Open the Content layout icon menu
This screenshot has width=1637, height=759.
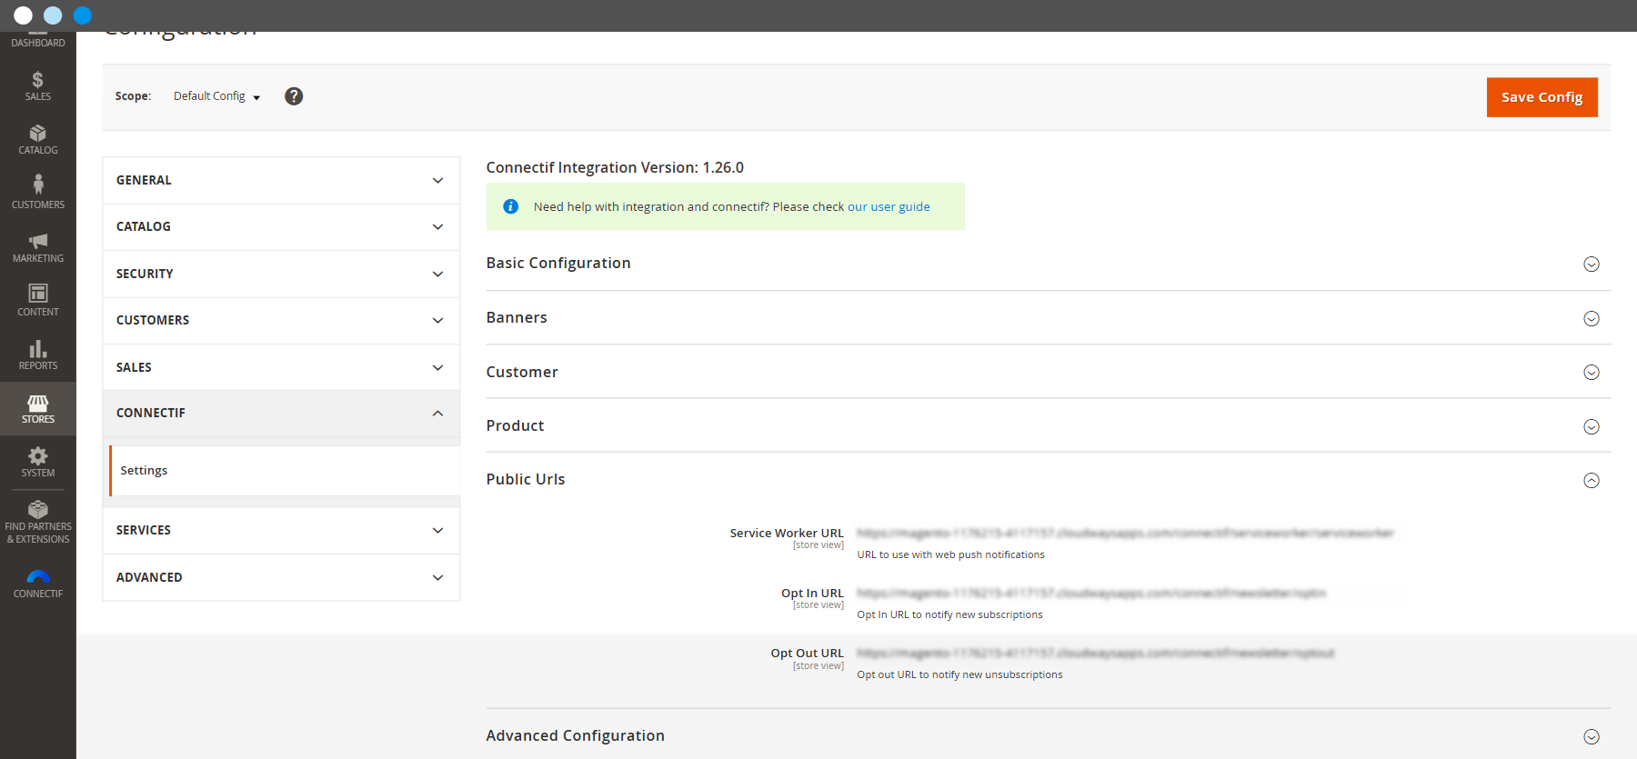[38, 300]
